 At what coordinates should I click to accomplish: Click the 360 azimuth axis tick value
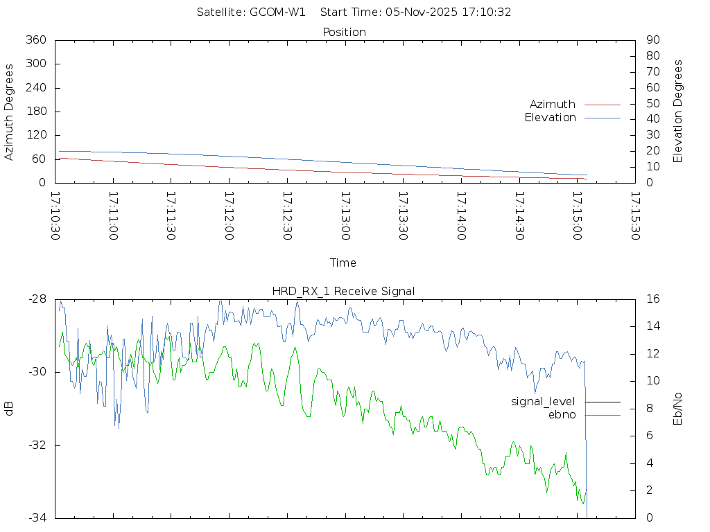(x=35, y=40)
